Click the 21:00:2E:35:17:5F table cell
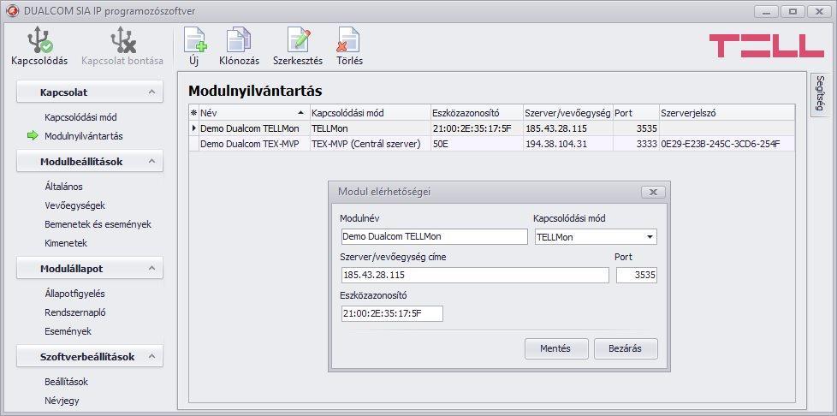837x416 pixels. pos(477,128)
